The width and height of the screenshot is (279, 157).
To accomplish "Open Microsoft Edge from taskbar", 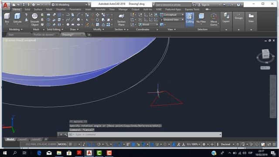I will coord(39,153).
